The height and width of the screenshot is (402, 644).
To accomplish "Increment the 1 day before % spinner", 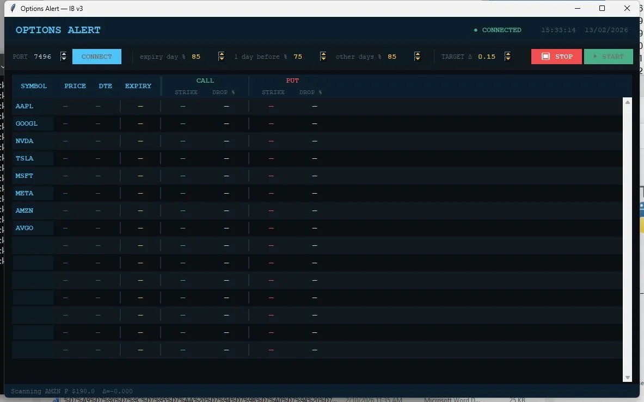I will pos(323,54).
